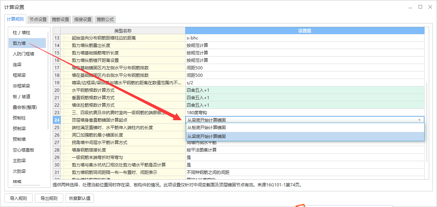Screen dimensions: 437x207
Task: Click row number 13 header cell
Action: [57, 38]
